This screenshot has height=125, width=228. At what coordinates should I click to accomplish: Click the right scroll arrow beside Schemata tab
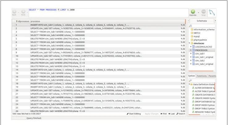[215, 21]
